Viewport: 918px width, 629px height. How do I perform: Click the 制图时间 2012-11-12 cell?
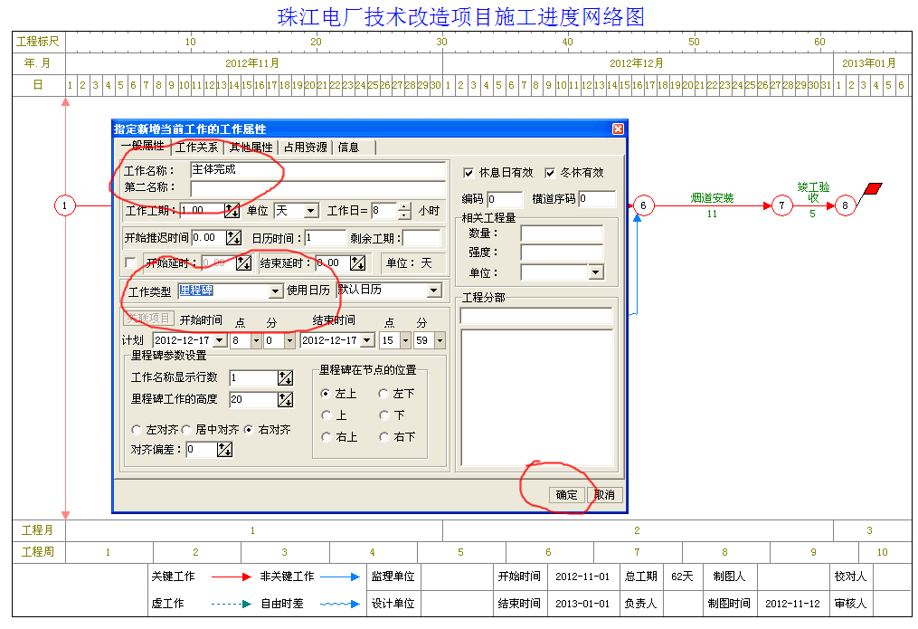(792, 604)
